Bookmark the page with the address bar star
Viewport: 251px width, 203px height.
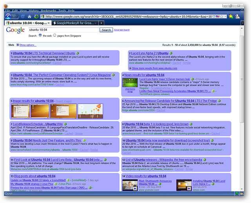(222, 16)
